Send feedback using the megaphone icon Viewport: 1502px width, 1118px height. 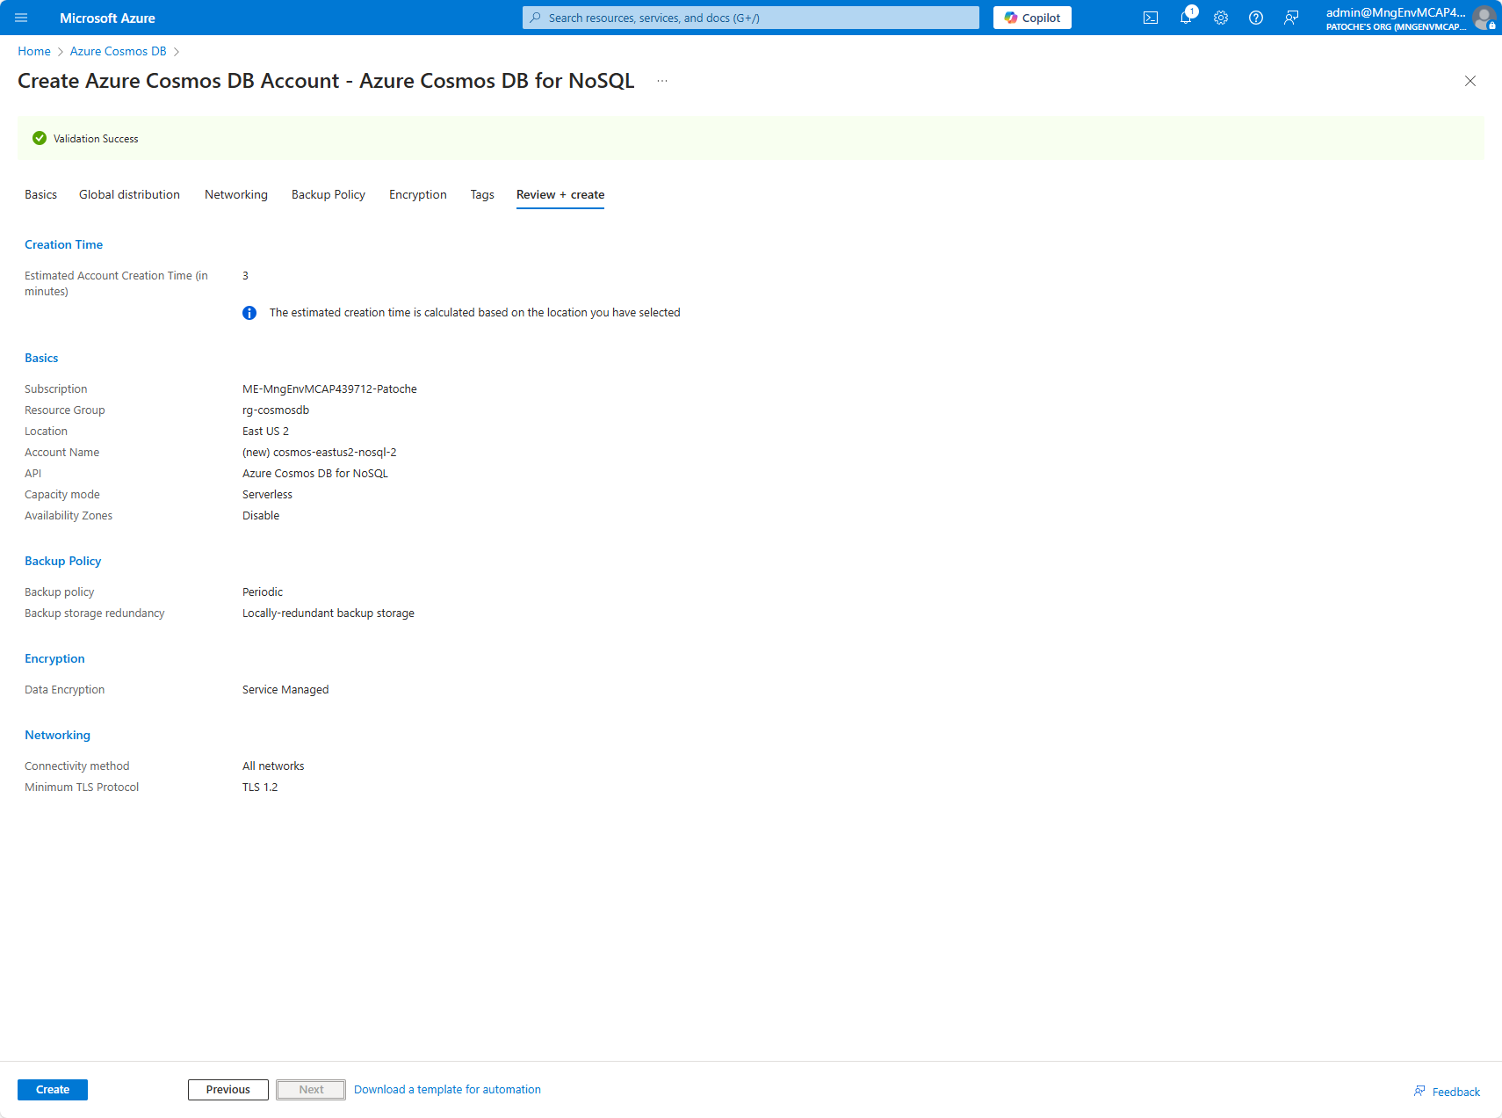click(x=1290, y=18)
